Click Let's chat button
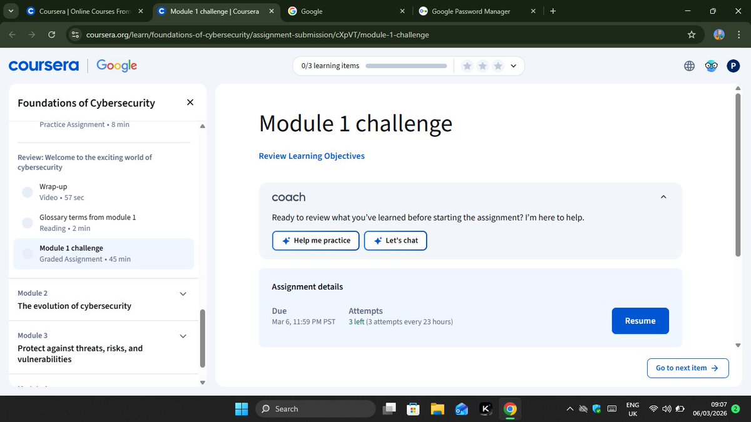 (396, 241)
